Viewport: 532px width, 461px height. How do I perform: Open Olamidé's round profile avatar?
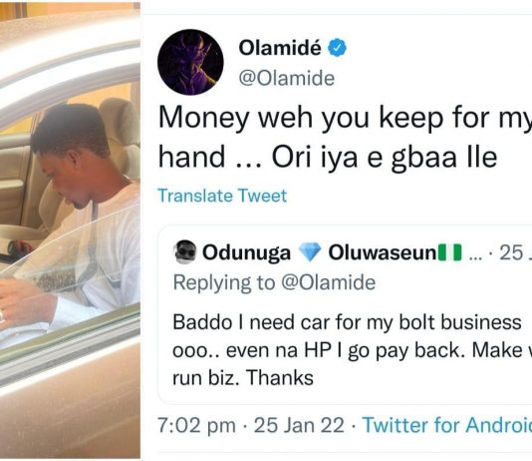[190, 62]
